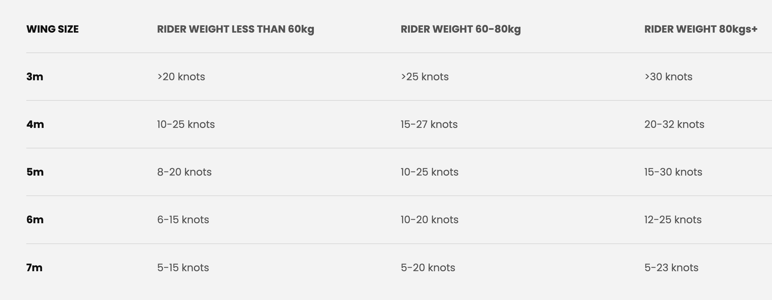Viewport: 772px width, 300px height.
Task: Click the RIDER WEIGHT 60-80kg header
Action: click(x=460, y=29)
